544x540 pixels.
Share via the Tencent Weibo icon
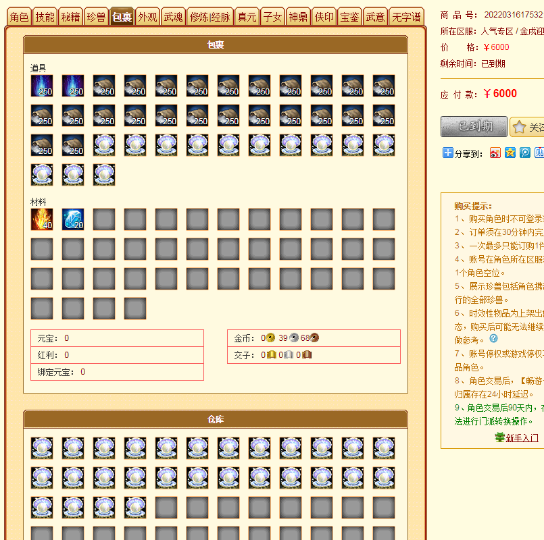click(x=525, y=153)
